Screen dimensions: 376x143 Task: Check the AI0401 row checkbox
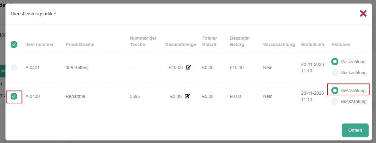[x=14, y=68]
